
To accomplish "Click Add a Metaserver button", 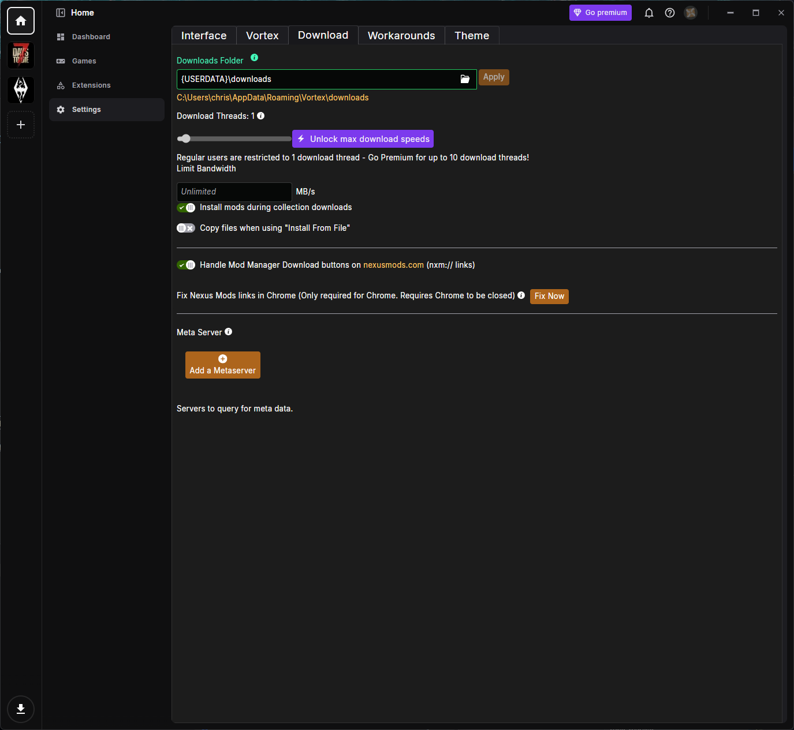I will [x=223, y=365].
